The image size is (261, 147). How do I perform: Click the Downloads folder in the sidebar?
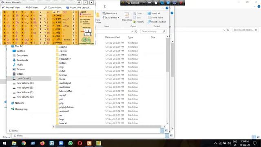[x=22, y=60]
